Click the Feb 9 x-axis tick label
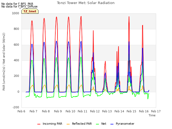The width and height of the screenshot is (172, 129). tap(58, 111)
